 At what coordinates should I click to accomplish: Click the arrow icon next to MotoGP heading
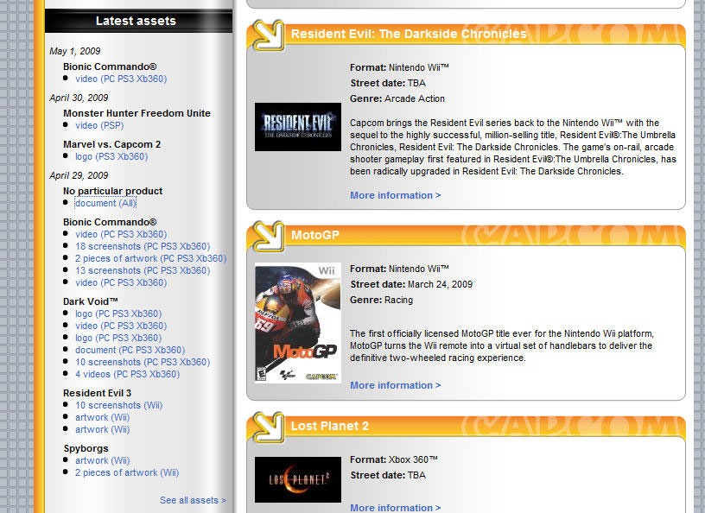(x=268, y=236)
